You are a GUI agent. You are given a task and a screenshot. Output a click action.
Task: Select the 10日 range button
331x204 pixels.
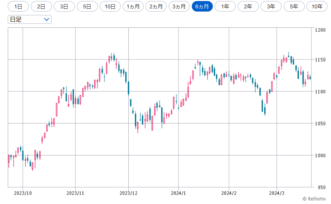click(x=110, y=6)
